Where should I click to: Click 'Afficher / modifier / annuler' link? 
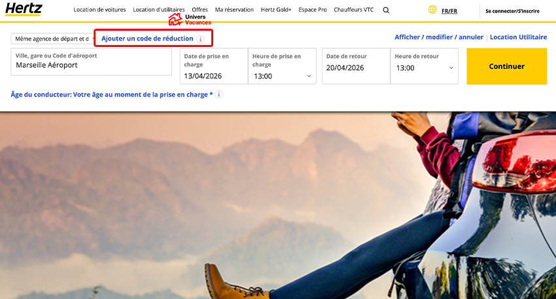[x=439, y=37]
